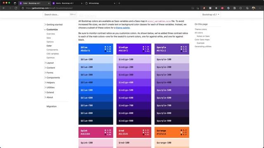The image size is (264, 148).
Task: Click the $blue #0d6efd header swatch
Action: point(96,49)
